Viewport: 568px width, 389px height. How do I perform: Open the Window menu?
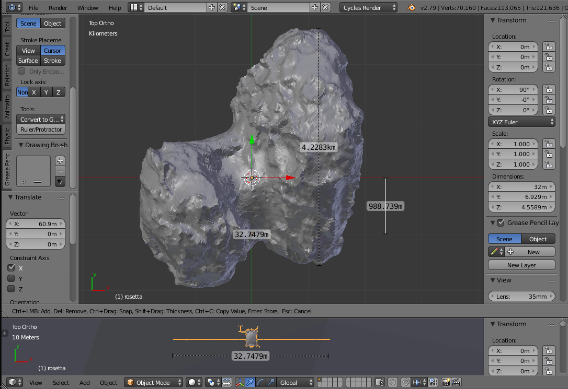click(x=88, y=8)
